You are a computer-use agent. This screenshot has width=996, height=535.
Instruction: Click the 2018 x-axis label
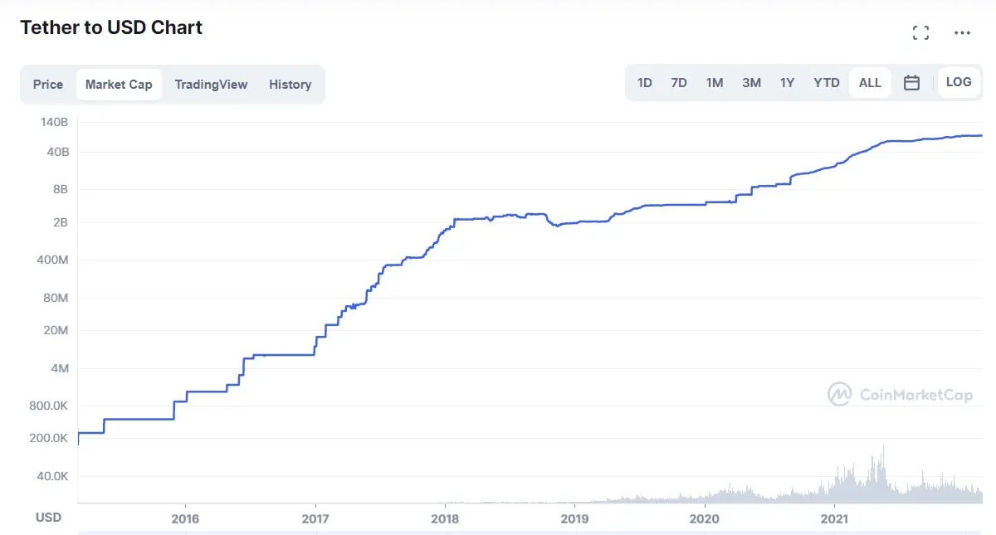445,519
